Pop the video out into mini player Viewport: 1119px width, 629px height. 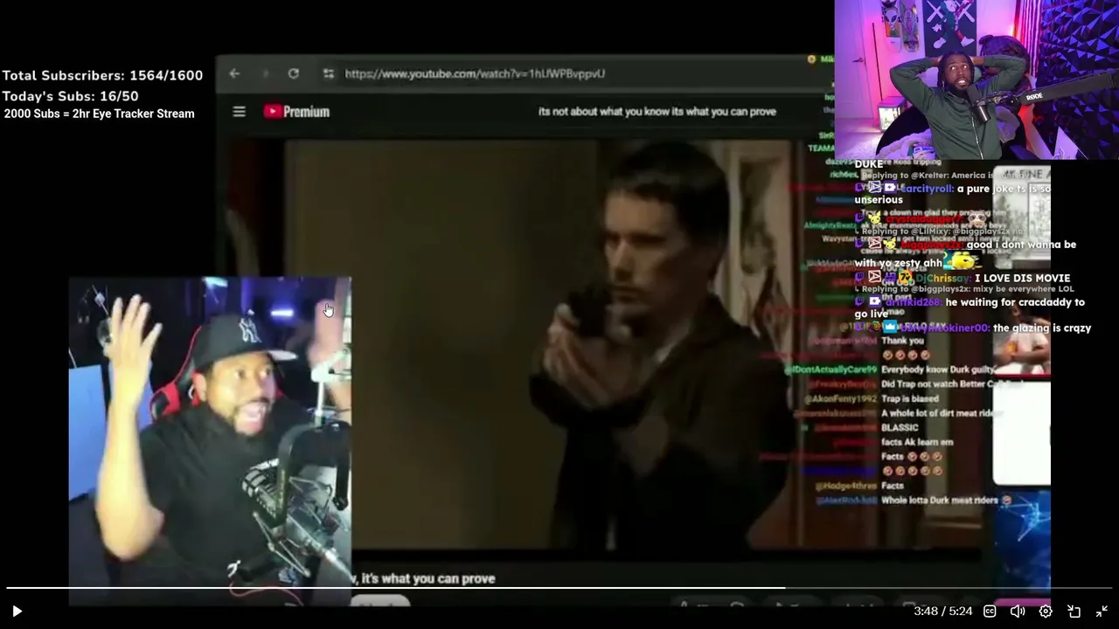tap(1074, 612)
